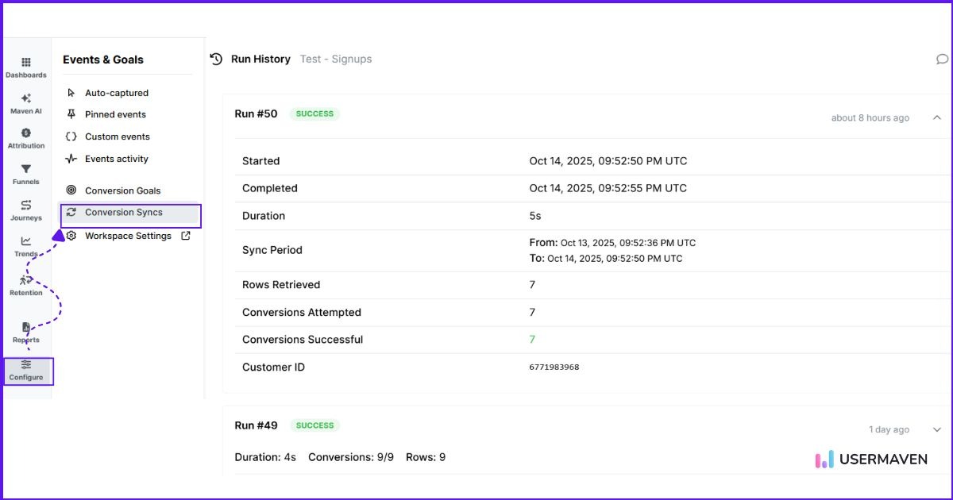This screenshot has height=500, width=953.
Task: Click the Run #50 header title
Action: tap(256, 113)
